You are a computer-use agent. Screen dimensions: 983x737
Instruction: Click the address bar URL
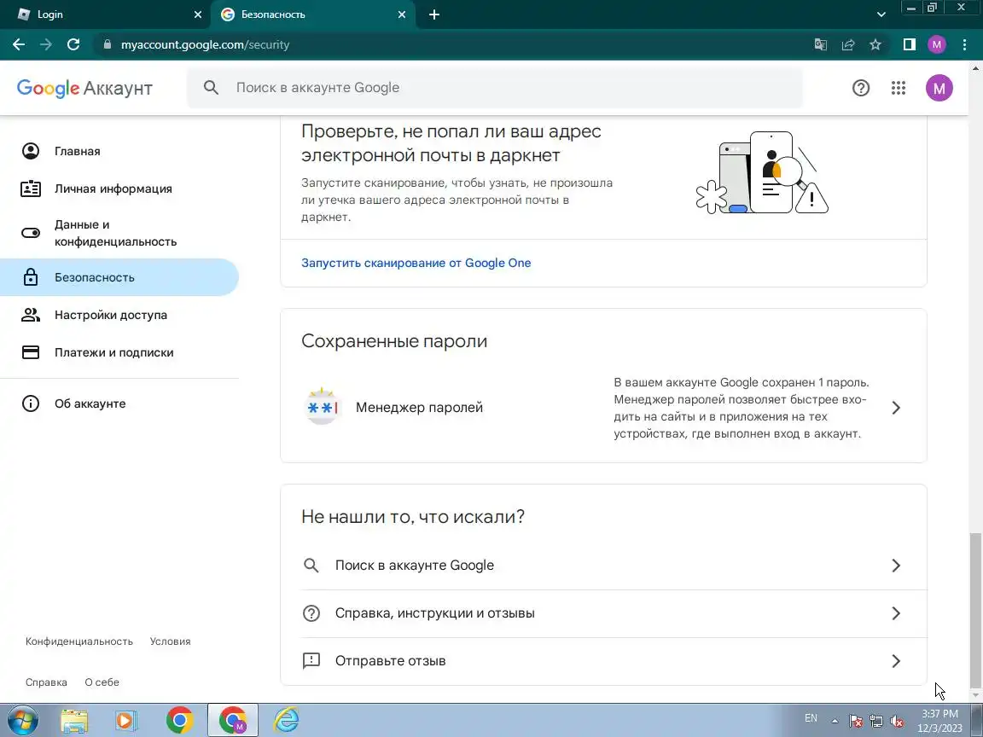(205, 44)
